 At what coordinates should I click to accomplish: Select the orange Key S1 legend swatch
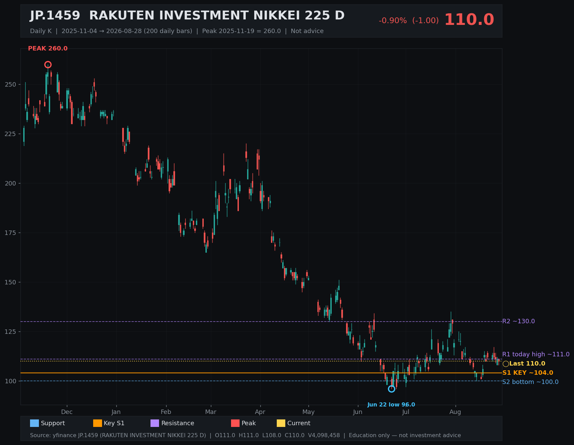[98, 423]
